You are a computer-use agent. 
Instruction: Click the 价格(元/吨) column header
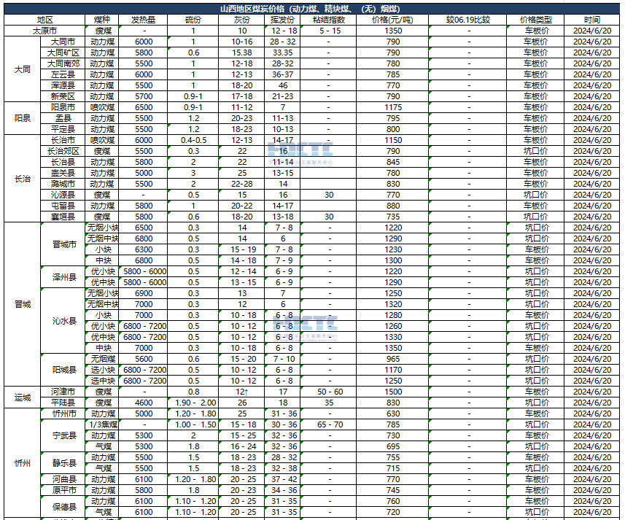[x=392, y=20]
